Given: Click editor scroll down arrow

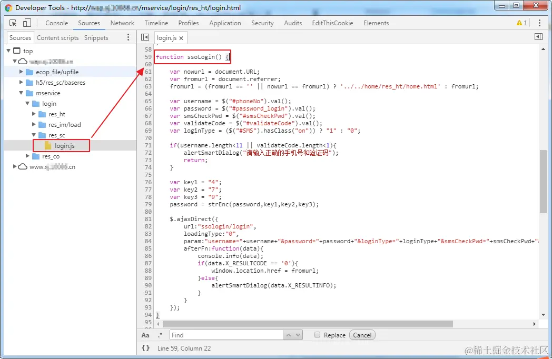Looking at the screenshot, I should (543, 315).
